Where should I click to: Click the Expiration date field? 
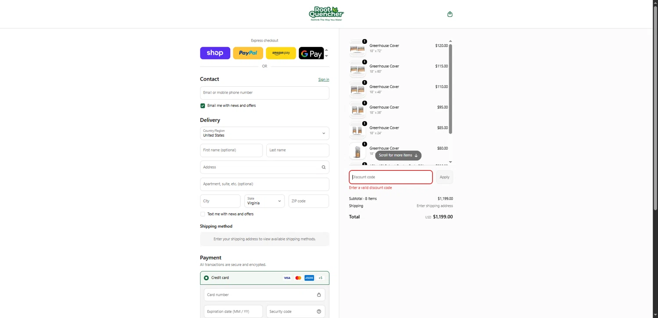[233, 311]
